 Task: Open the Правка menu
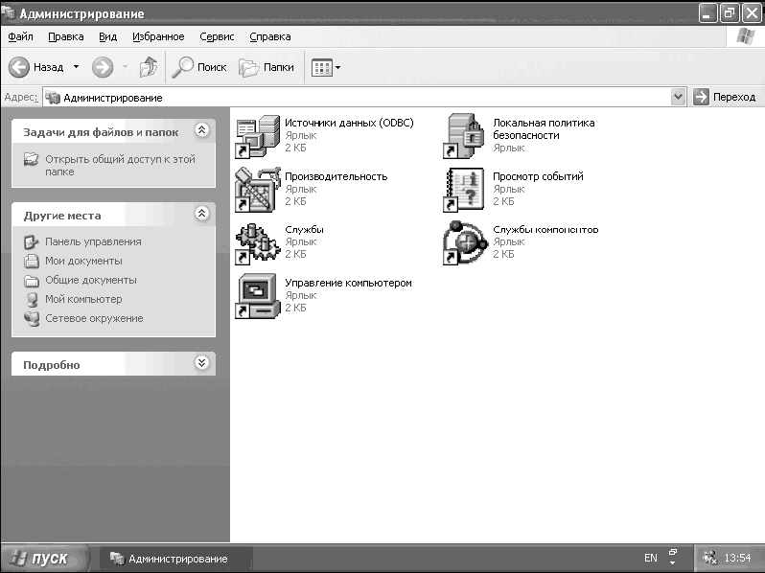(66, 36)
